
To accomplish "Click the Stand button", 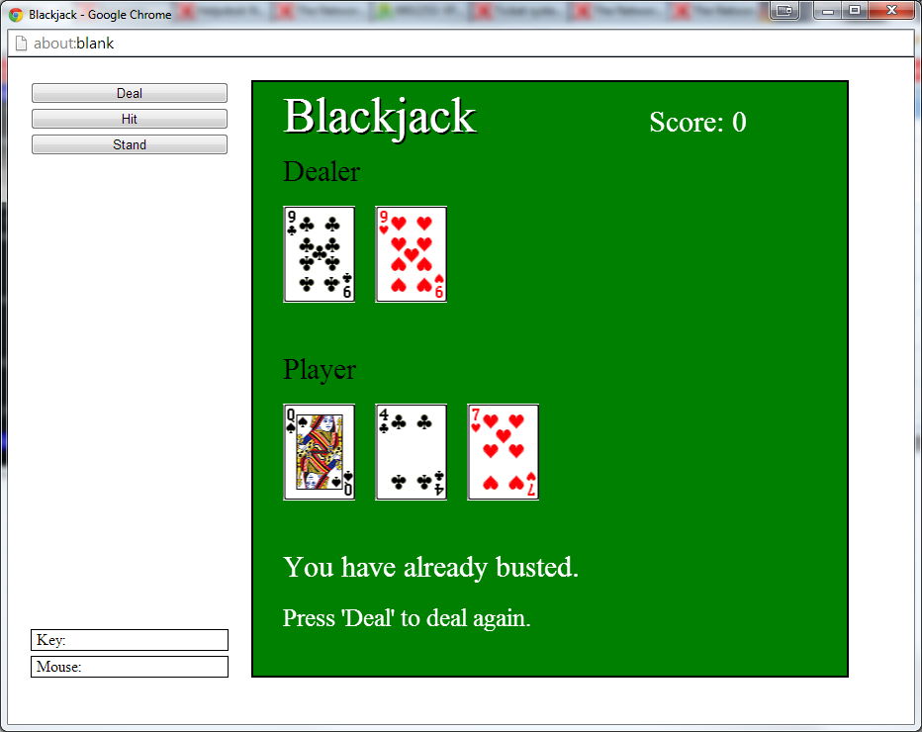I will point(130,144).
